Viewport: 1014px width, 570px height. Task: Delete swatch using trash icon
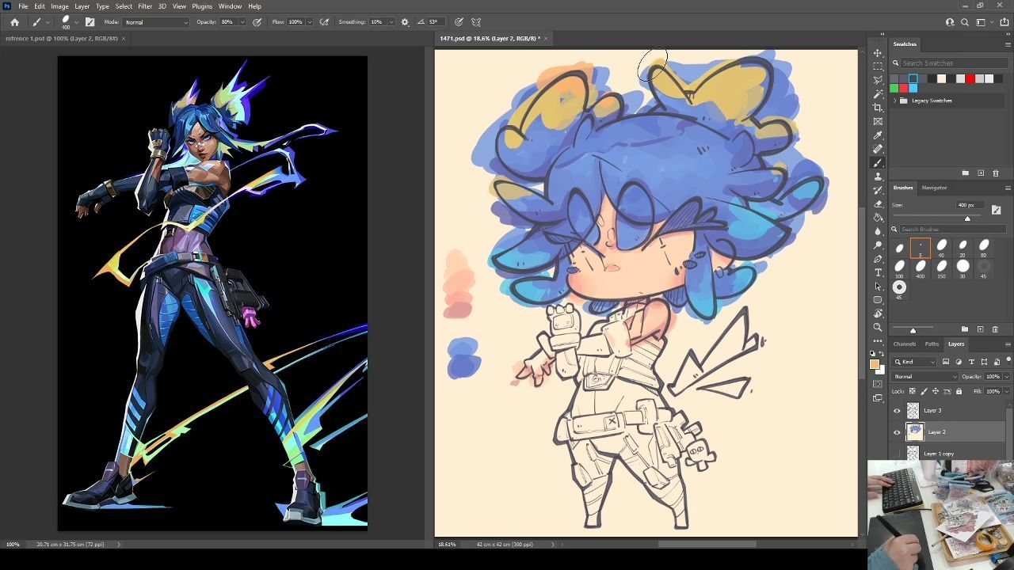(x=996, y=173)
